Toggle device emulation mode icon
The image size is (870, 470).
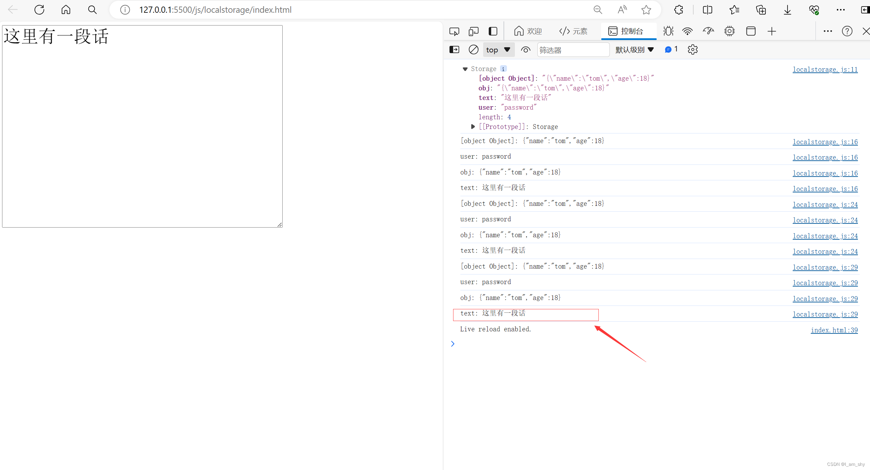tap(473, 31)
